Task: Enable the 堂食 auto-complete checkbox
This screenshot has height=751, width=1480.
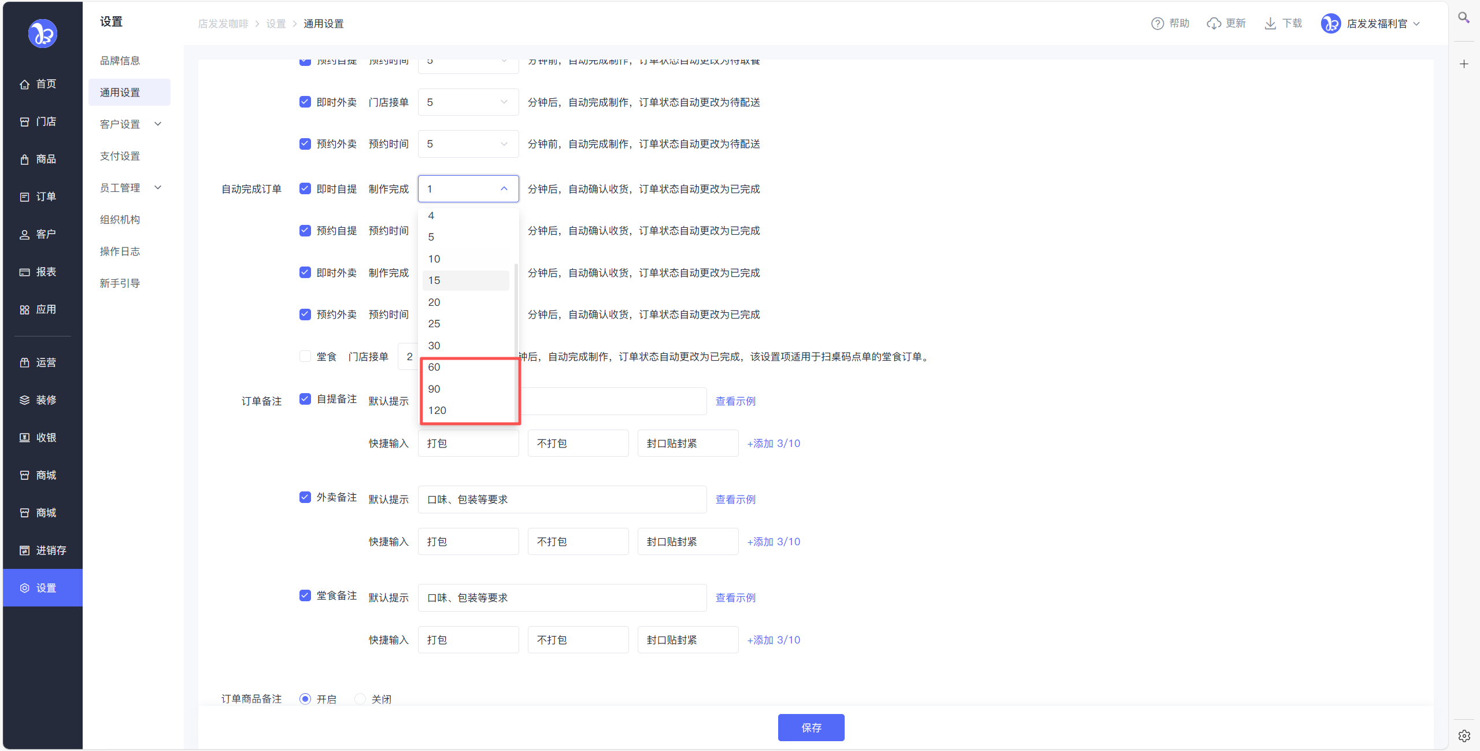Action: (x=305, y=357)
